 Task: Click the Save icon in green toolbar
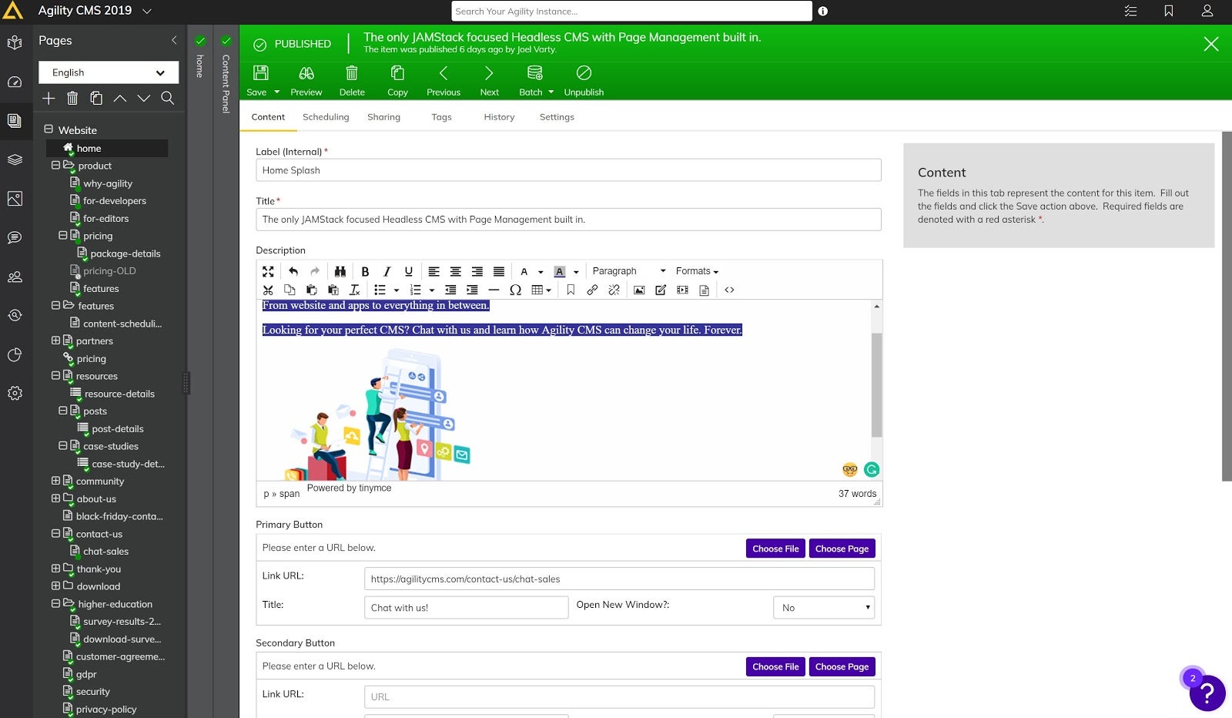pyautogui.click(x=260, y=73)
